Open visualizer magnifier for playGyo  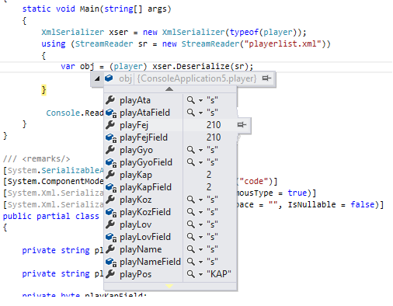(191, 150)
